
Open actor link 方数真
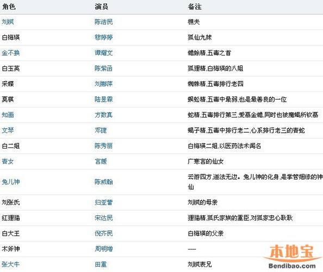click(x=104, y=115)
